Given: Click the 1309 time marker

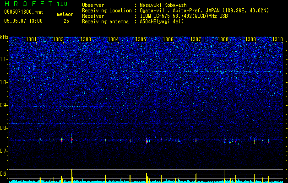Looking at the screenshot, I should 251,39.
